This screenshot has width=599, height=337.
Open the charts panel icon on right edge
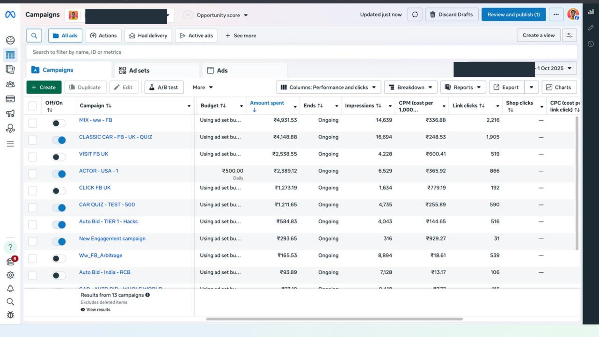coord(591,12)
